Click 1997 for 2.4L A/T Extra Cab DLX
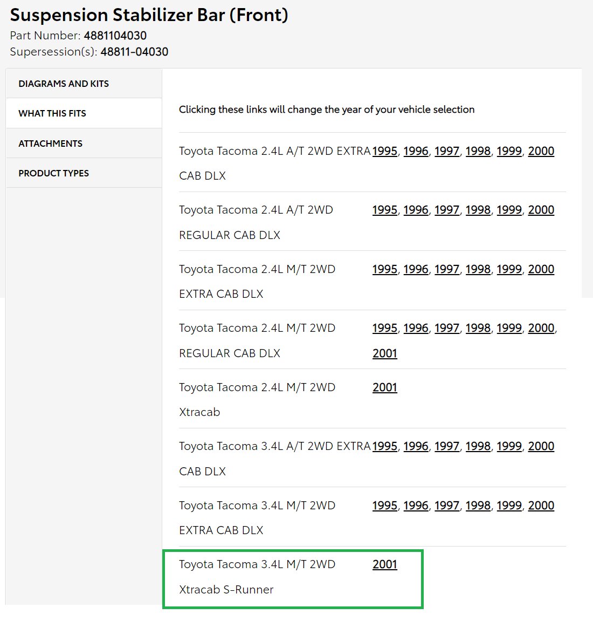Screen dimensions: 593x621 [x=446, y=151]
